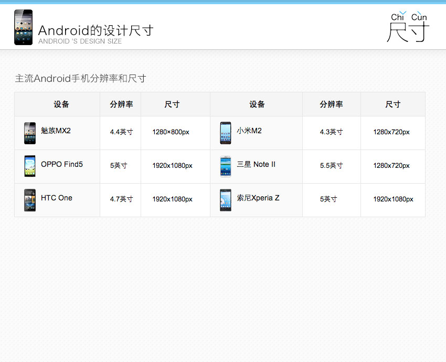Click the Meizu phone image in header
This screenshot has width=446, height=362.
23,27
